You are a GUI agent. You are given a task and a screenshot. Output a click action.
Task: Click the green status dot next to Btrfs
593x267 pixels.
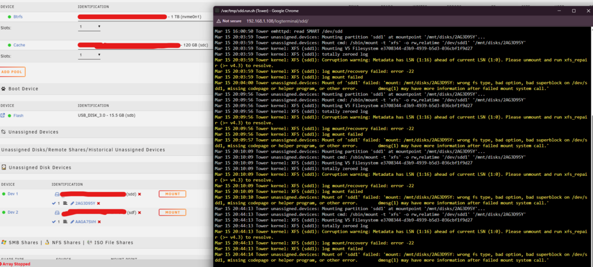[x=9, y=17]
